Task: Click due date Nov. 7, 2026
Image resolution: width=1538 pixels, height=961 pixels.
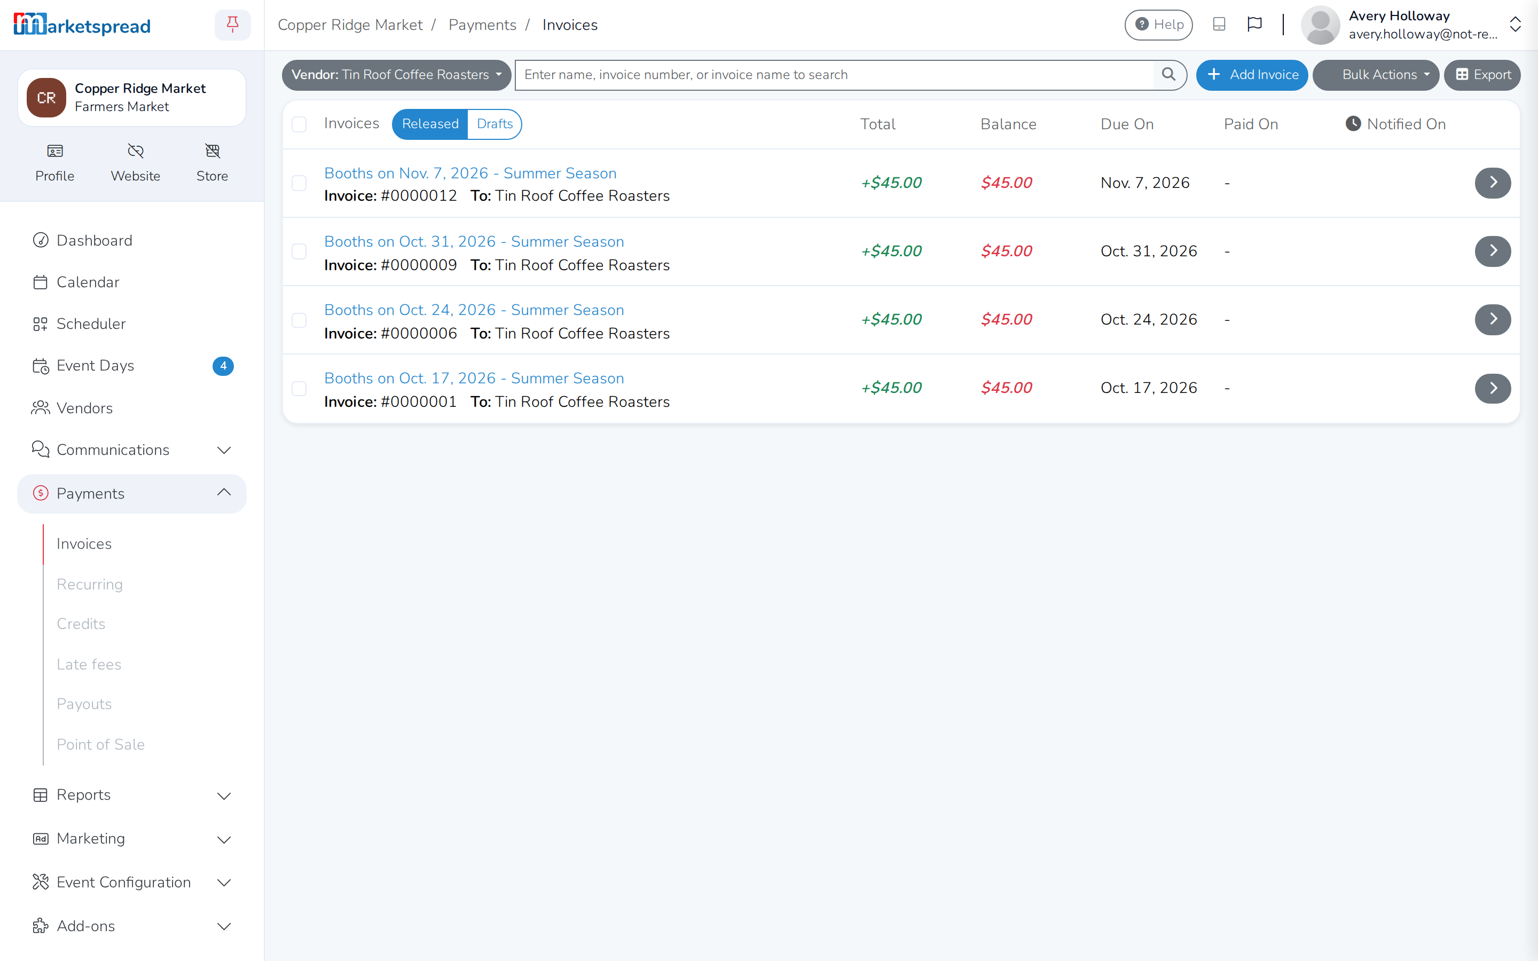Action: coord(1144,183)
